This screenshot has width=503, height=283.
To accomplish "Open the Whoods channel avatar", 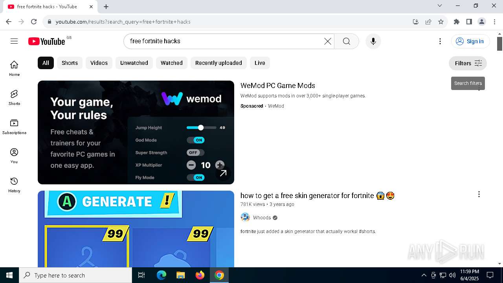I will point(245,217).
